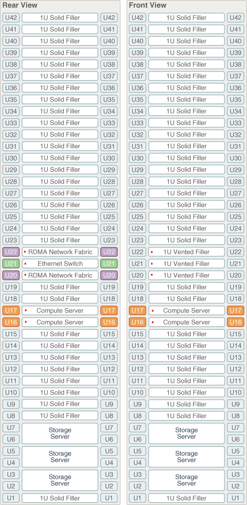247x505 pixels.
Task: Click 1U Solid Filler at Rear View U1
Action: point(60,498)
